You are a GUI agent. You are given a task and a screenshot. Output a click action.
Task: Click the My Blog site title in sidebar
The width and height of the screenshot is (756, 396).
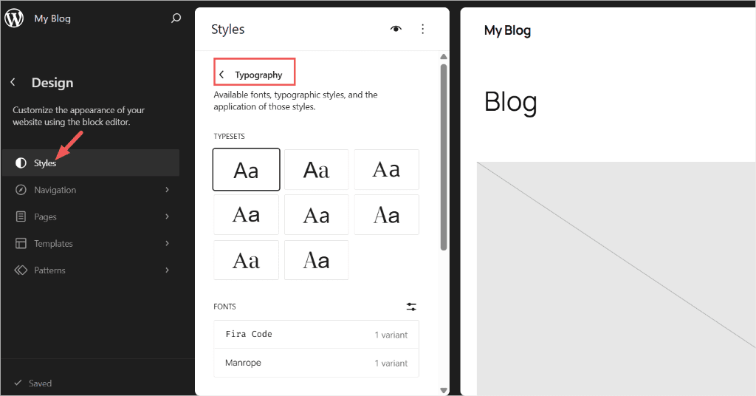[52, 18]
